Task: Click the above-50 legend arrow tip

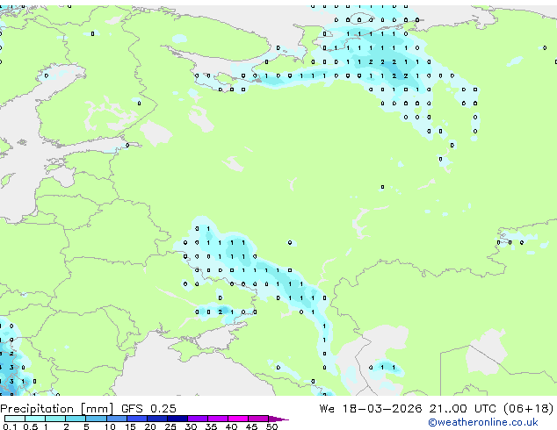Action: coord(278,419)
